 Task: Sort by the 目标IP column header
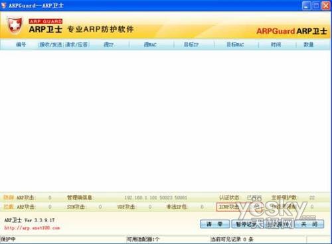(191, 44)
